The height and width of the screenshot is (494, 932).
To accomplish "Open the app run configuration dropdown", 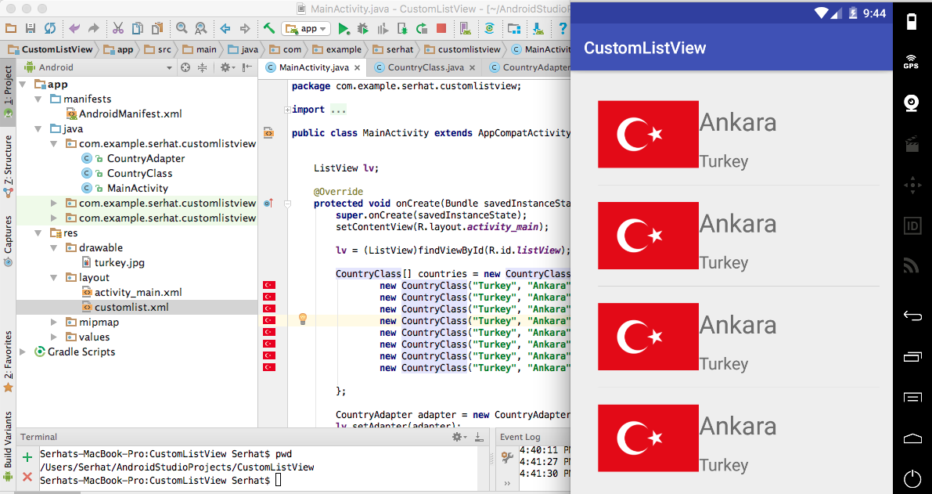I will [x=306, y=28].
